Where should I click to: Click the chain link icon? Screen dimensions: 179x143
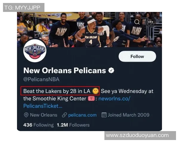point(64,115)
